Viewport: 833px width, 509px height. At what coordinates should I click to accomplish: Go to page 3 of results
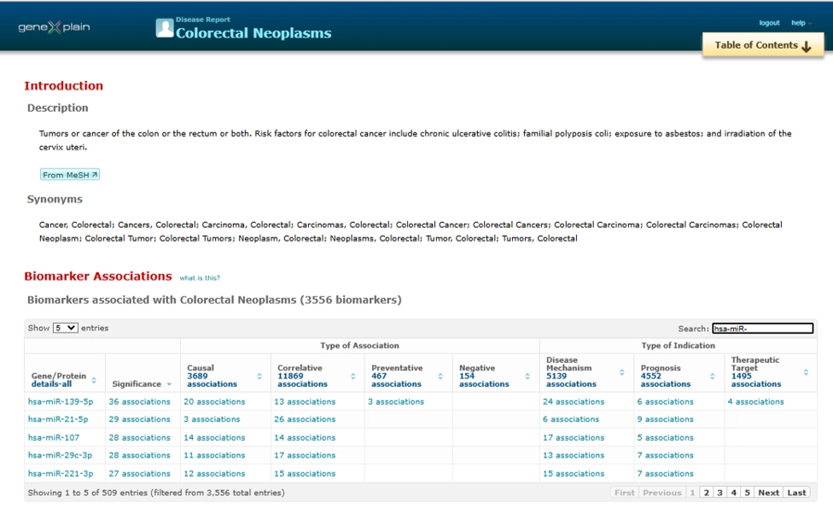pyautogui.click(x=719, y=493)
